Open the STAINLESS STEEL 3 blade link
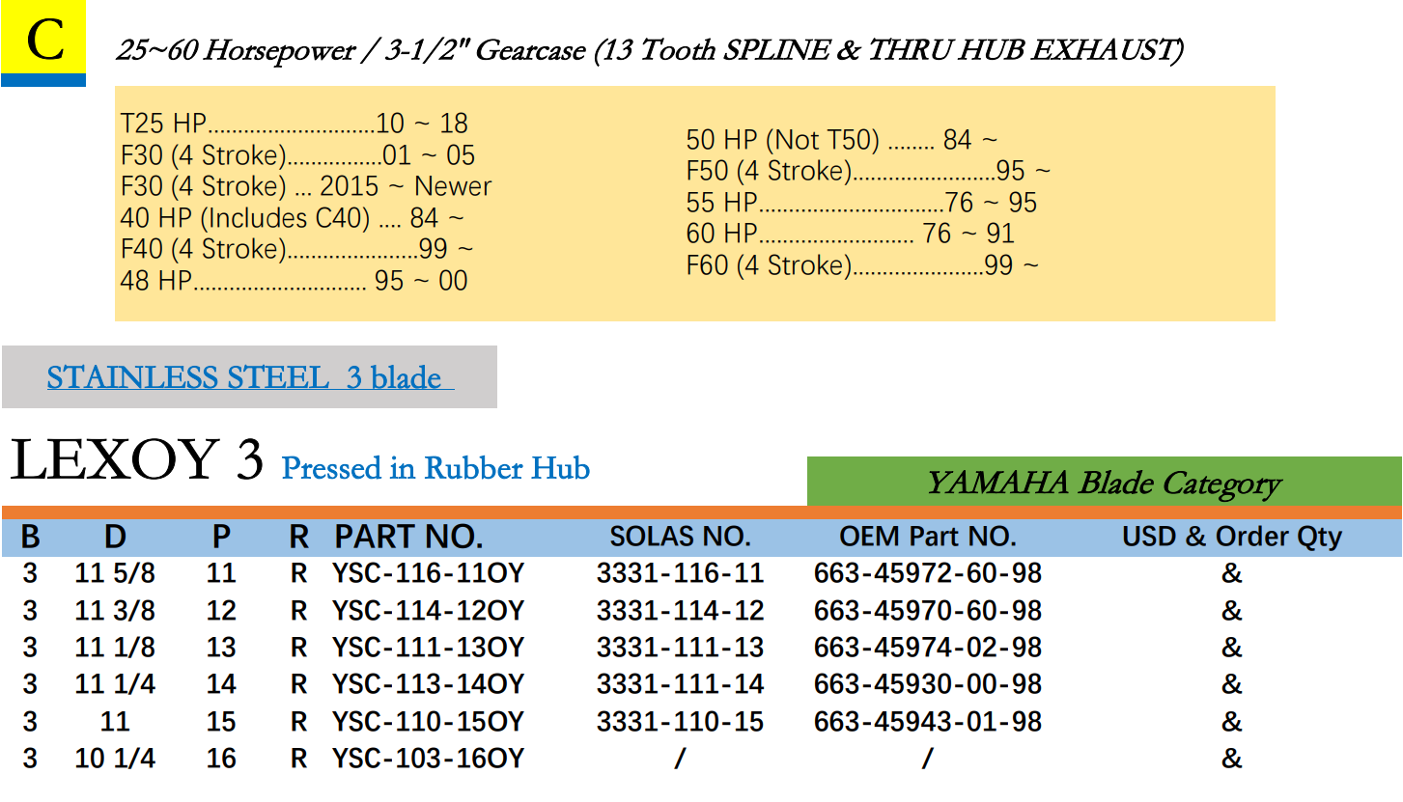Image resolution: width=1403 pixels, height=802 pixels. 250,376
